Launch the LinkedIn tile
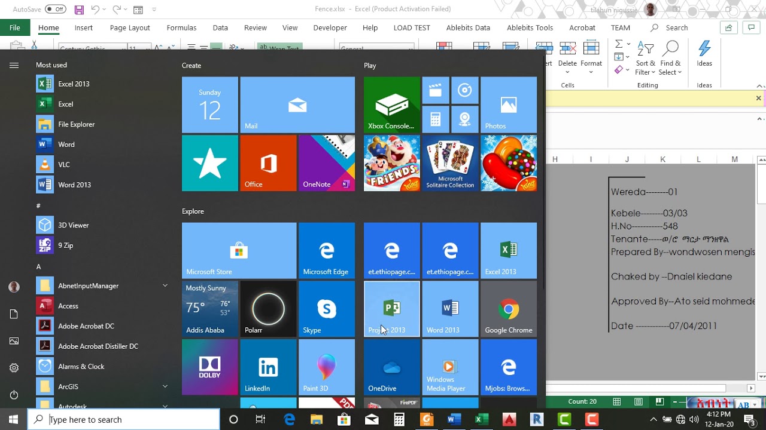766x430 pixels. (x=268, y=367)
